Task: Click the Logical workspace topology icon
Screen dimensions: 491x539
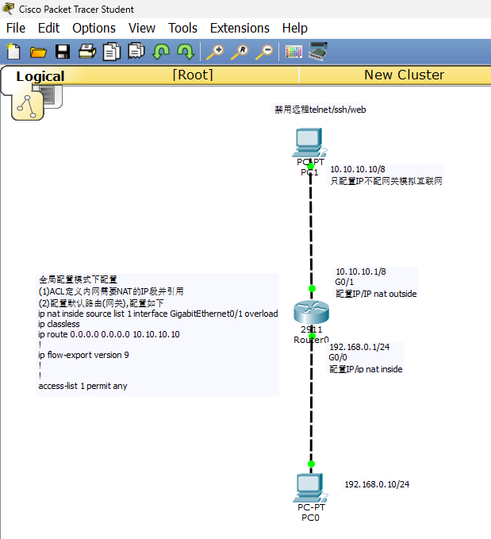Action: (x=28, y=106)
